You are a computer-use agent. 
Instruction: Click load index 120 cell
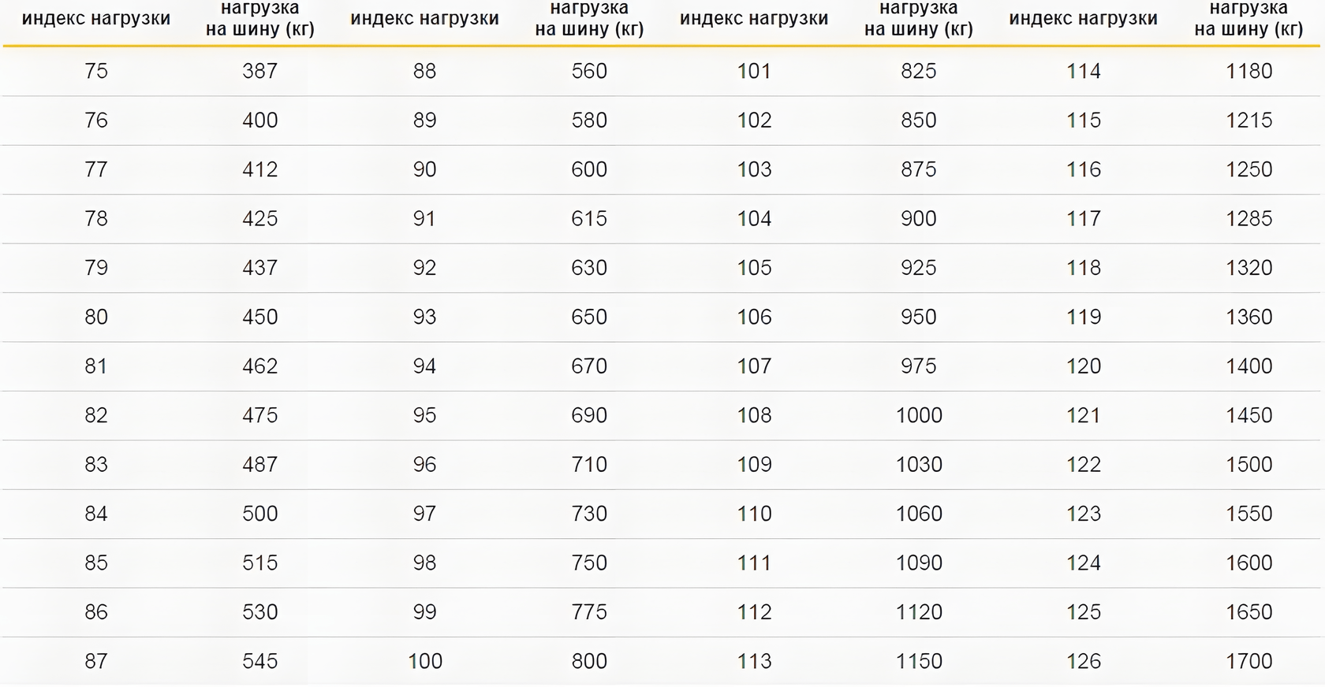pyautogui.click(x=1084, y=366)
